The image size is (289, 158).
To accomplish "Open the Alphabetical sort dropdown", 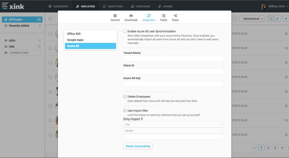I will [252, 19].
